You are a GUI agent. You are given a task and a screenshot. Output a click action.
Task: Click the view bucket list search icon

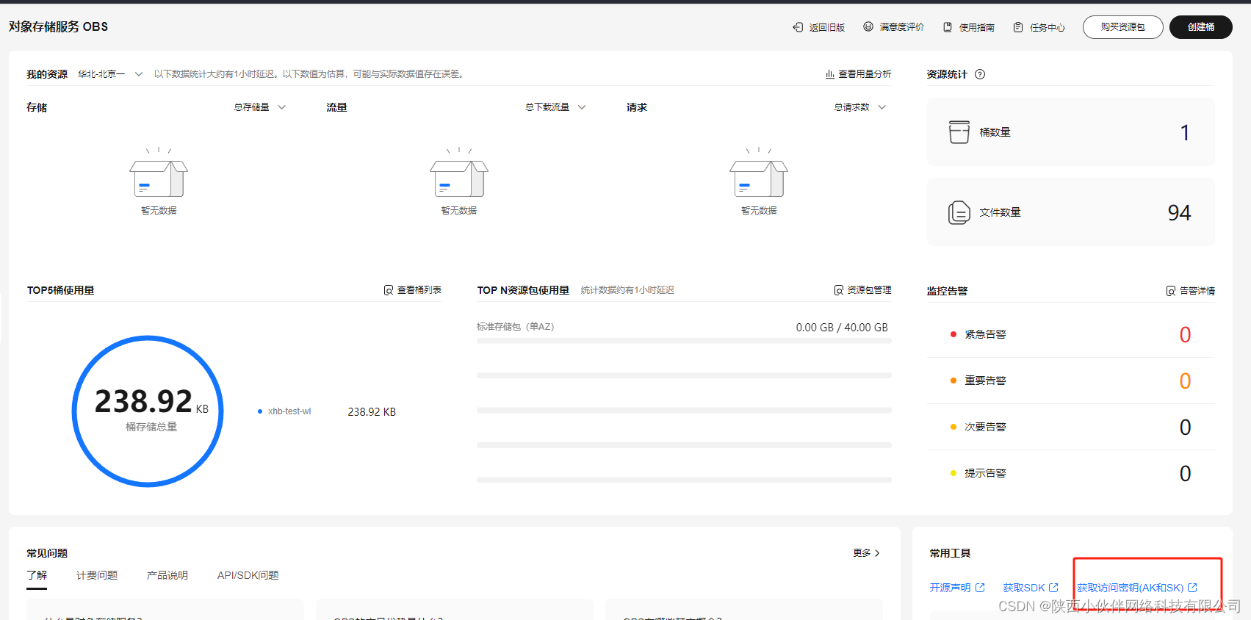pyautogui.click(x=389, y=290)
